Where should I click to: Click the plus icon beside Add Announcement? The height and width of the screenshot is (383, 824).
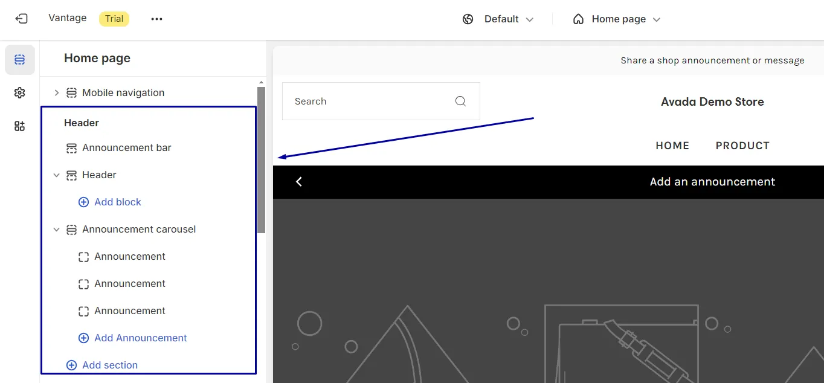click(x=83, y=338)
